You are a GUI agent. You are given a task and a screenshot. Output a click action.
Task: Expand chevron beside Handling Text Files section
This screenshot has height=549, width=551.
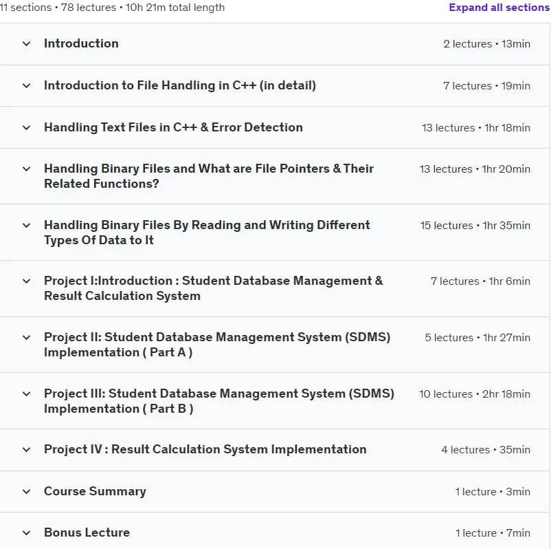tap(26, 127)
